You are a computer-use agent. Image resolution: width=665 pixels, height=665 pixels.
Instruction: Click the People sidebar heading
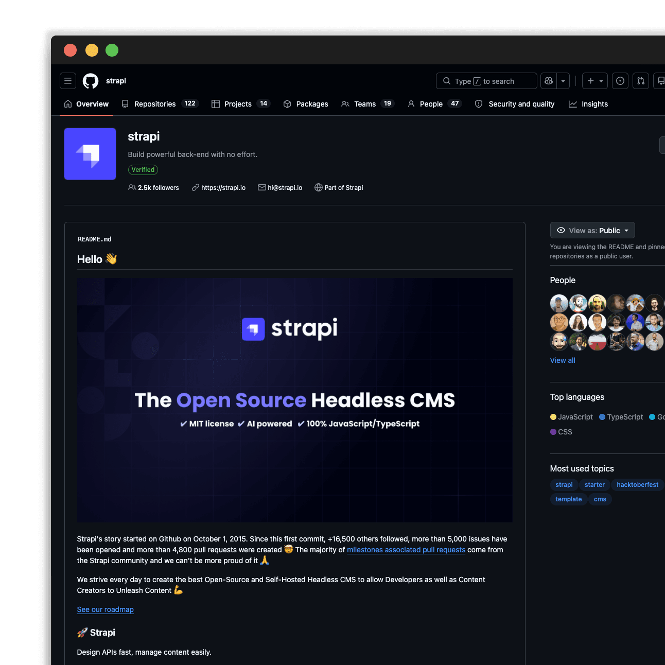(x=563, y=280)
